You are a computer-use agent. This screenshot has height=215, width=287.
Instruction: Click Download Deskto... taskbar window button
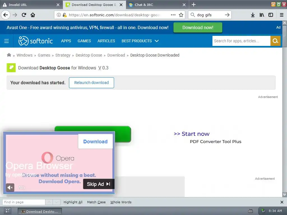pos(40,211)
